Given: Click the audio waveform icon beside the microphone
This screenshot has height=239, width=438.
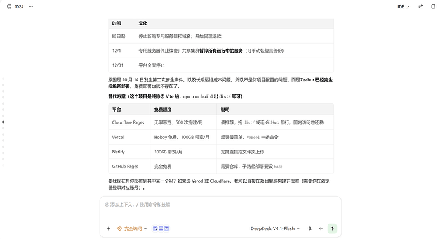Looking at the screenshot, I should [321, 229].
